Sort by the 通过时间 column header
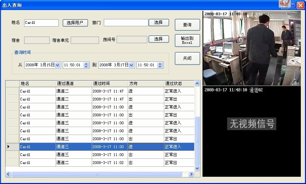The height and width of the screenshot is (184, 306). coord(110,84)
